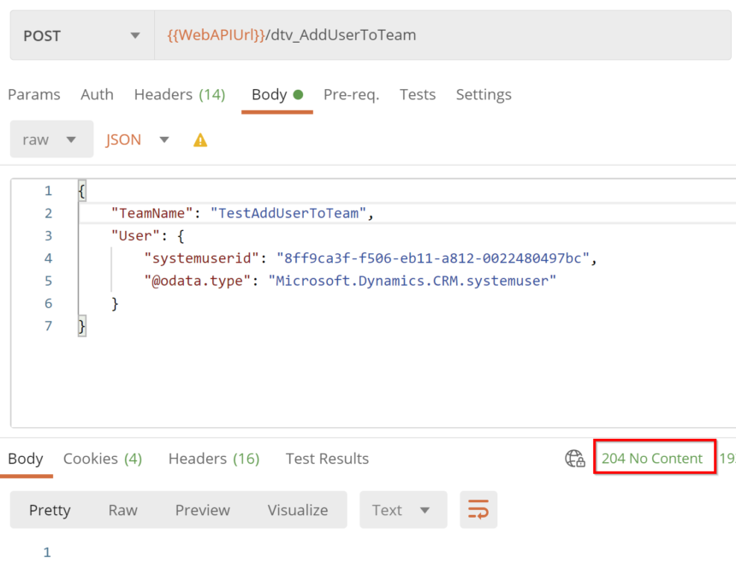Viewport: 736px width, 575px height.
Task: Select the request Headers (14) tab
Action: click(x=179, y=95)
